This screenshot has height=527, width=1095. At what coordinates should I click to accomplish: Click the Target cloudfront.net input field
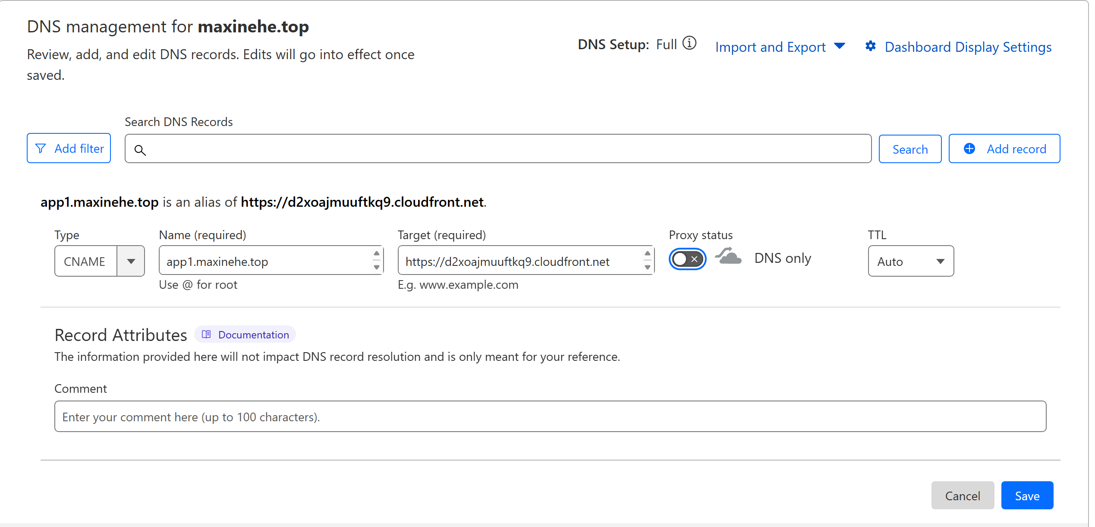(518, 261)
